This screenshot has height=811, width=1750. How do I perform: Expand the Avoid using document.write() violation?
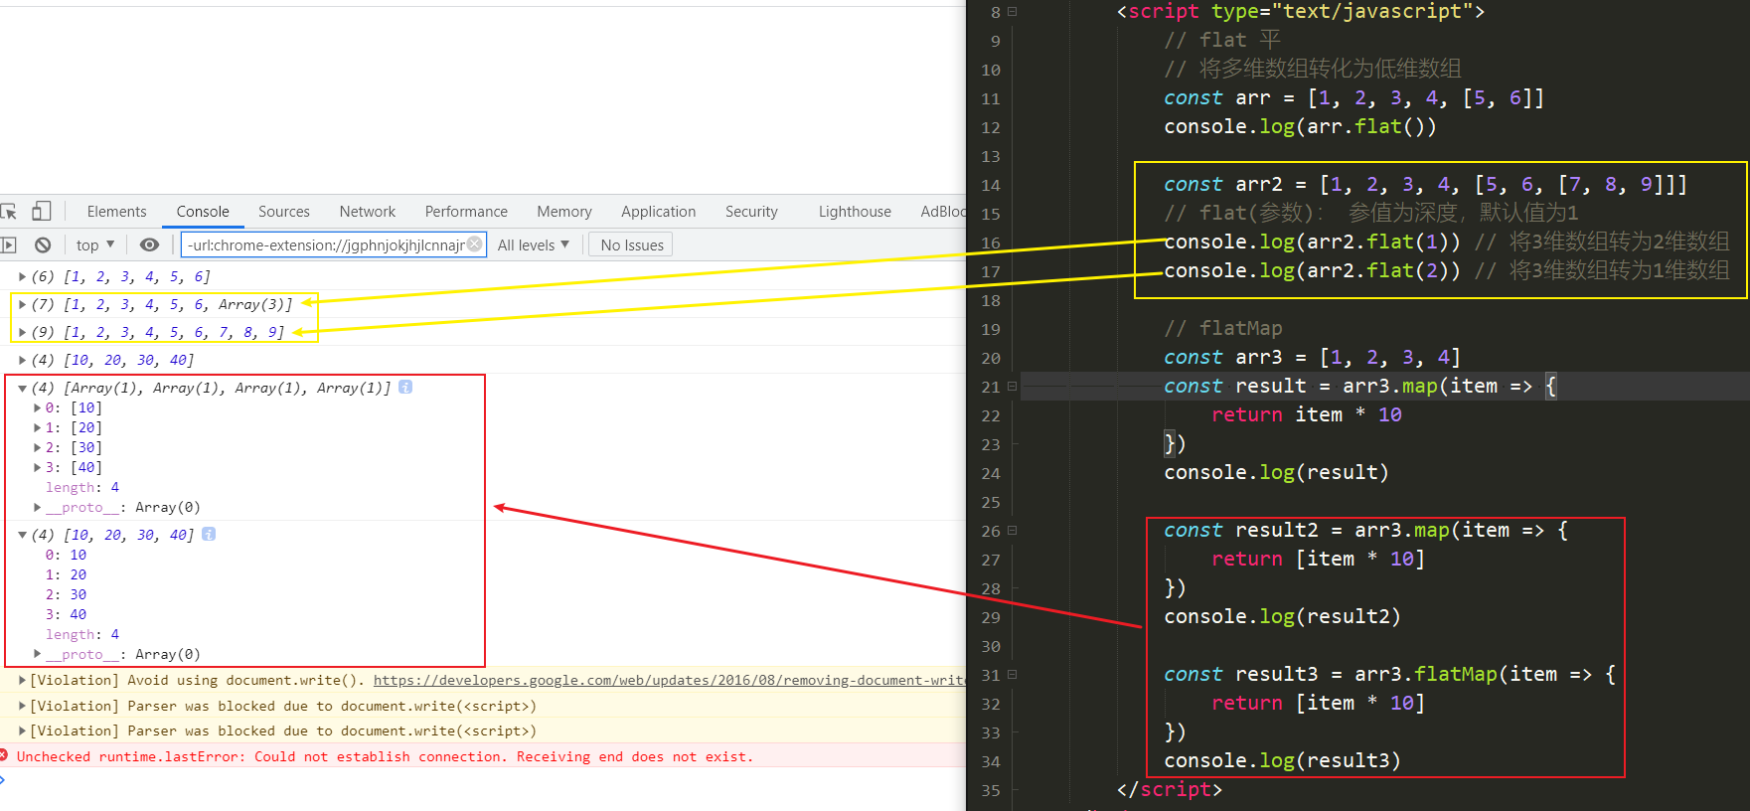pos(22,680)
